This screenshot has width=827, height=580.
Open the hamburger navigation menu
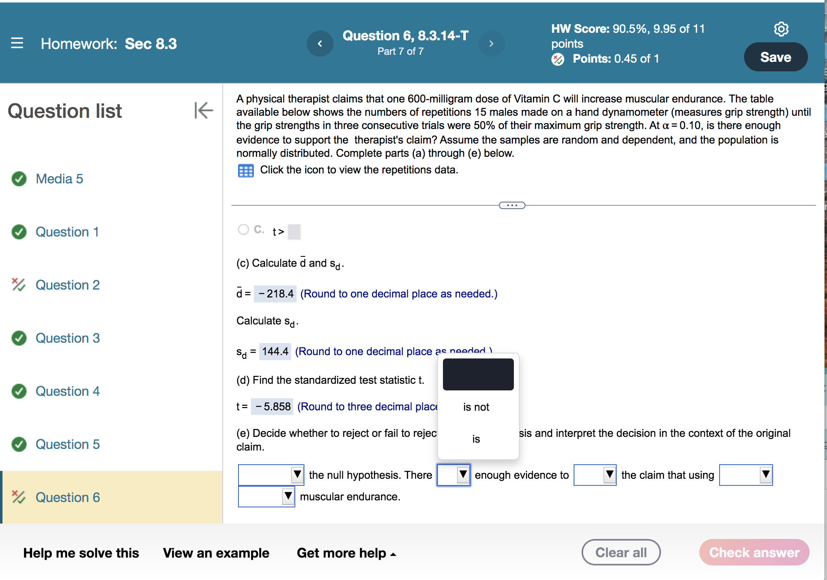[17, 43]
